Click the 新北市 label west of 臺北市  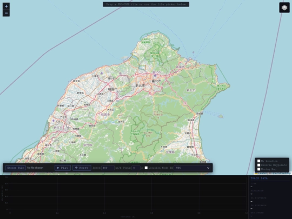pyautogui.click(x=140, y=85)
